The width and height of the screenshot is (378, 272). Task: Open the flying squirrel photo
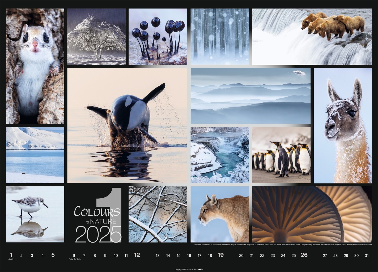click(35, 66)
